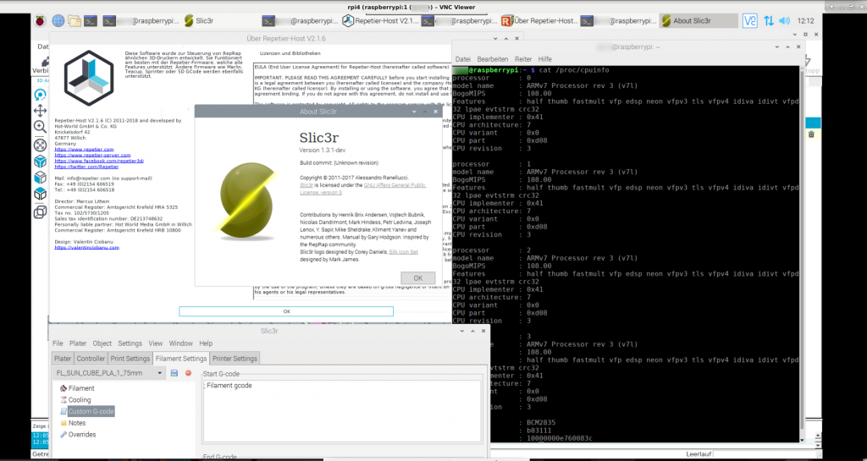Click OK in the Über Repetier-Host dialog
This screenshot has height=461, width=867.
286,311
